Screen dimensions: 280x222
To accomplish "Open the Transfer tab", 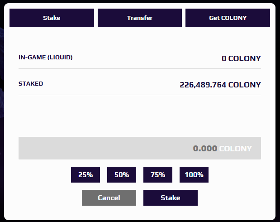I will tap(140, 18).
